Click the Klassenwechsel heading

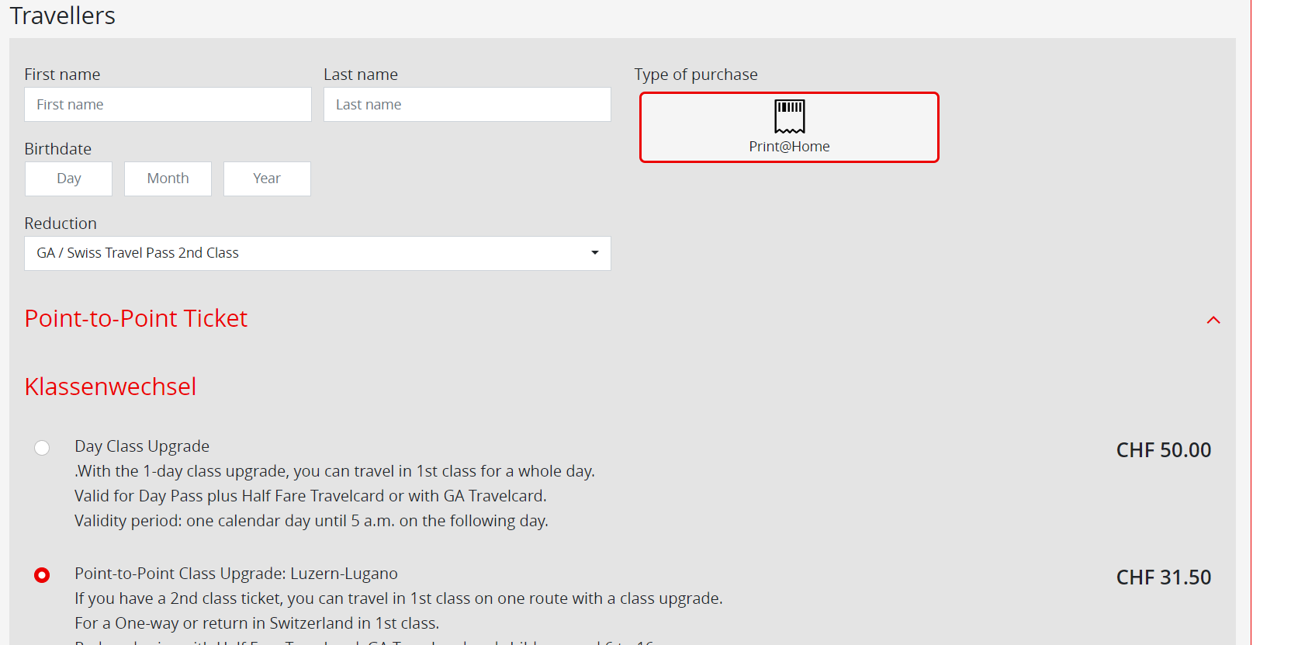[110, 387]
